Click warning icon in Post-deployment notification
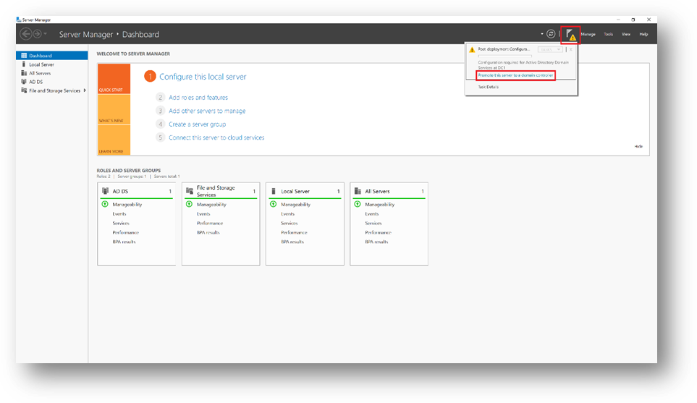The width and height of the screenshot is (697, 403). click(x=472, y=50)
